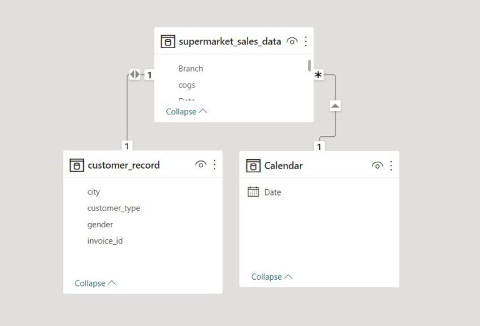Viewport: 480px width, 326px height.
Task: Toggle the Calendar table visibility eye
Action: point(377,165)
